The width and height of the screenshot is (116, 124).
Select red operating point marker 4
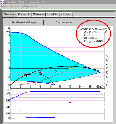25,75
